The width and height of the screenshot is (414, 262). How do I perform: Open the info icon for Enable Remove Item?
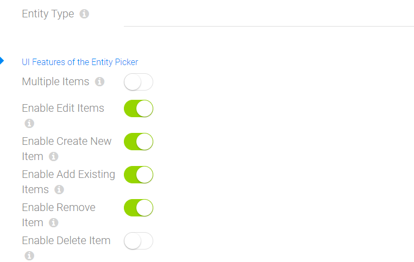[x=54, y=223]
